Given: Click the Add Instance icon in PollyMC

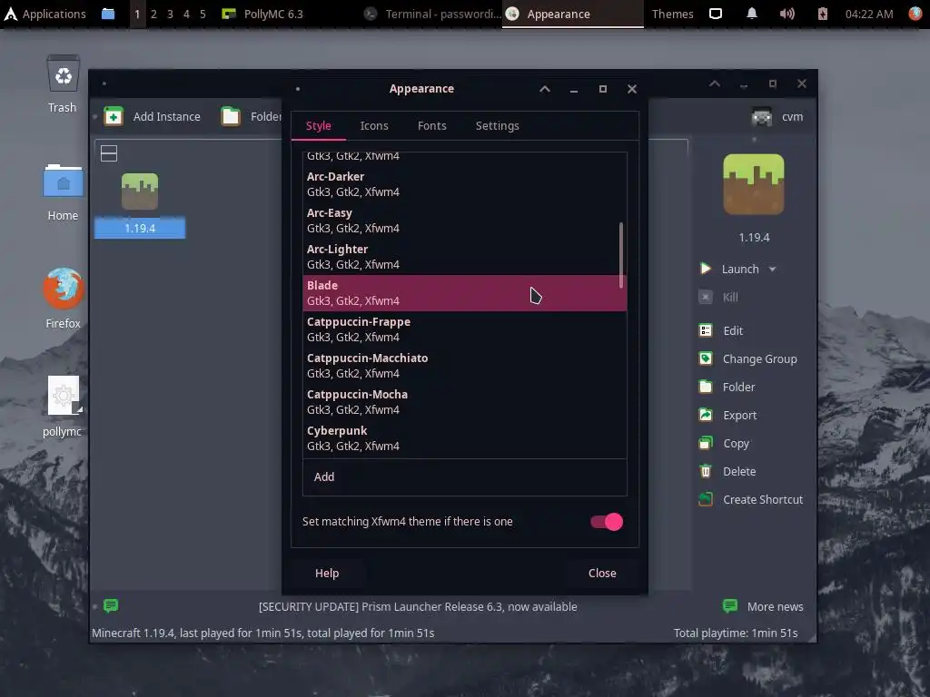Looking at the screenshot, I should tap(114, 116).
